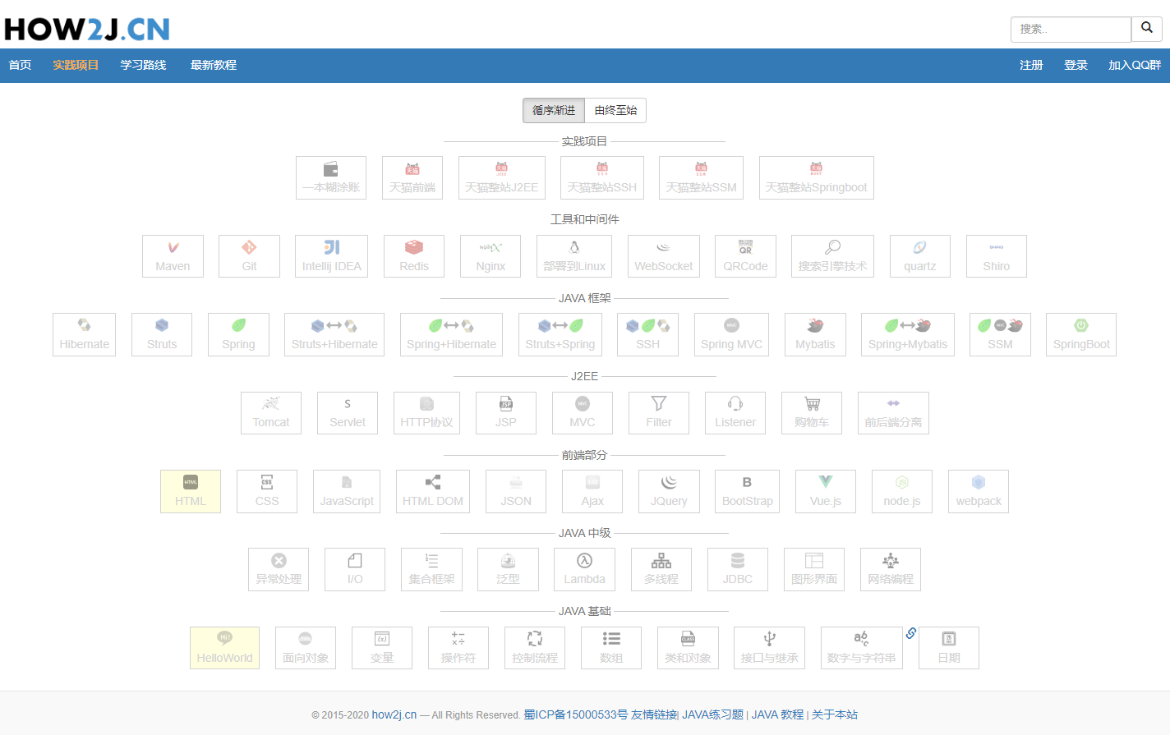Open the 天猫整站SSH project tile
The image size is (1170, 735).
[602, 177]
